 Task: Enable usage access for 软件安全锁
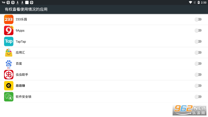(x=198, y=97)
